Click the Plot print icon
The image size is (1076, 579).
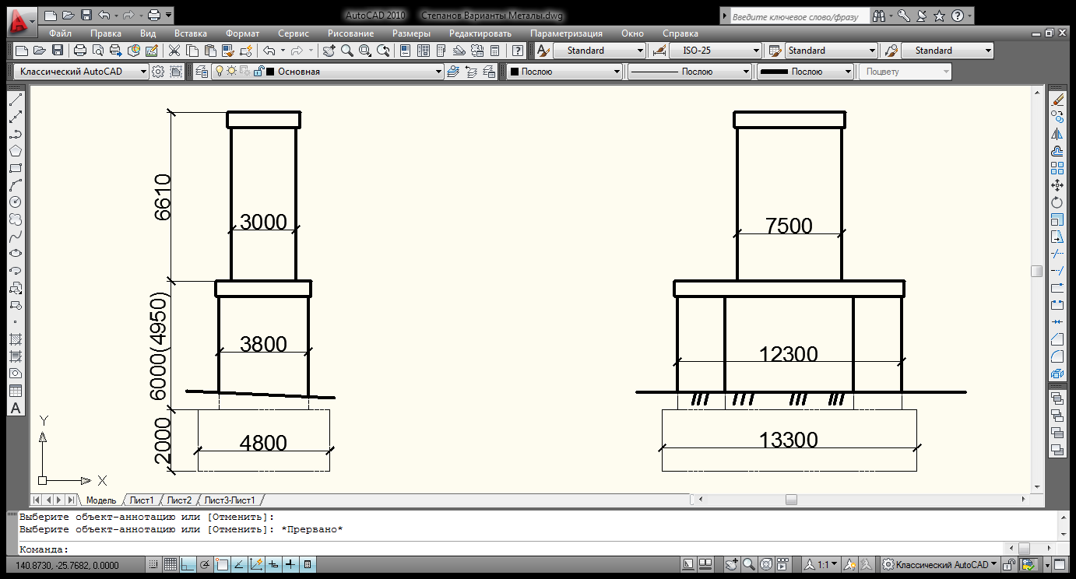pyautogui.click(x=79, y=51)
